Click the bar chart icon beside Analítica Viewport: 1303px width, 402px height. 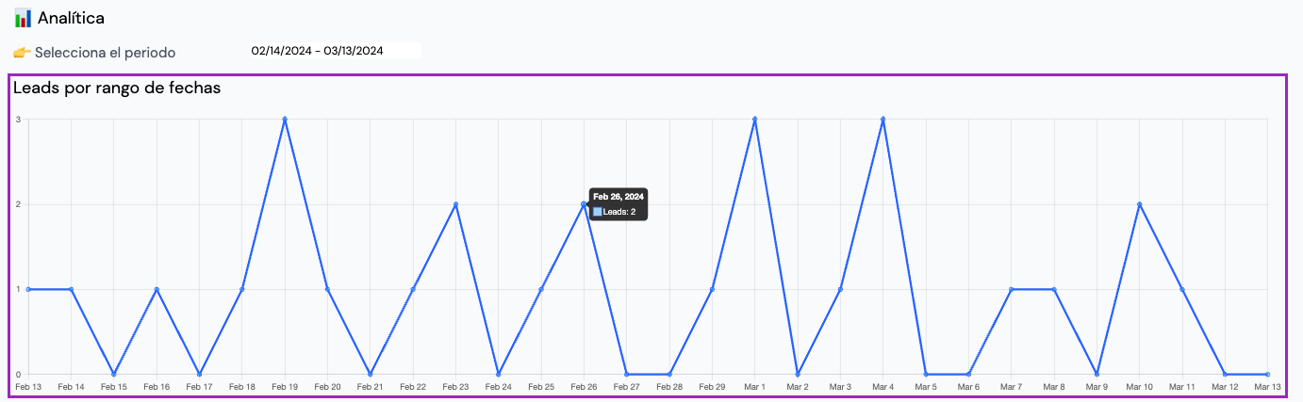(x=23, y=18)
